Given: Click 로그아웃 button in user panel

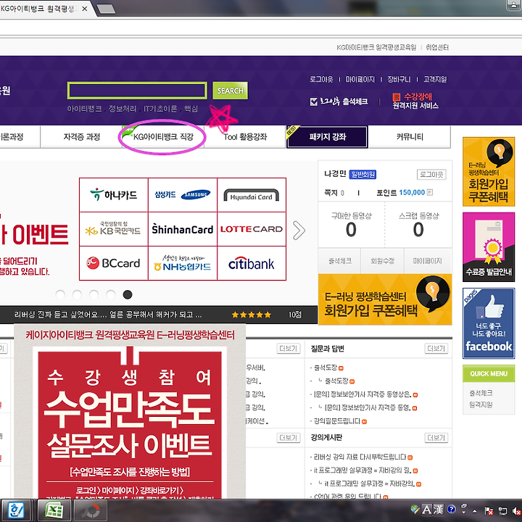Looking at the screenshot, I should pos(431,175).
